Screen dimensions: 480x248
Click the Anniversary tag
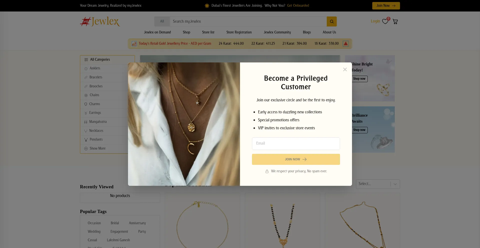click(x=137, y=223)
